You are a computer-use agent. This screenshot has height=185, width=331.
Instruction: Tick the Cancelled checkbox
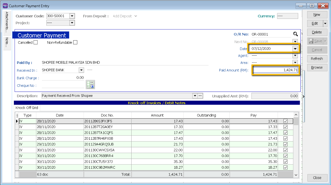[x=36, y=42]
